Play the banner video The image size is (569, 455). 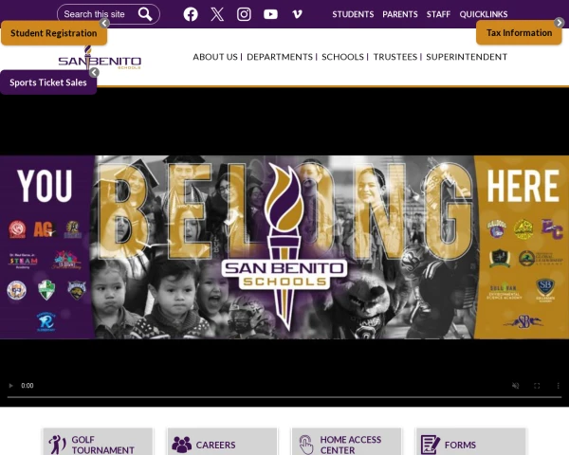point(10,386)
